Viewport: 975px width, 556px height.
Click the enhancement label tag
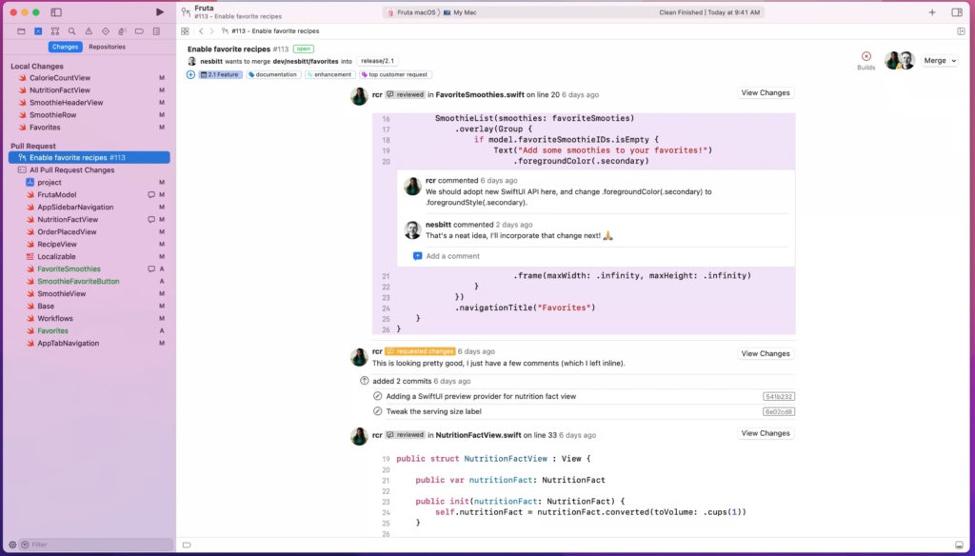pyautogui.click(x=329, y=74)
